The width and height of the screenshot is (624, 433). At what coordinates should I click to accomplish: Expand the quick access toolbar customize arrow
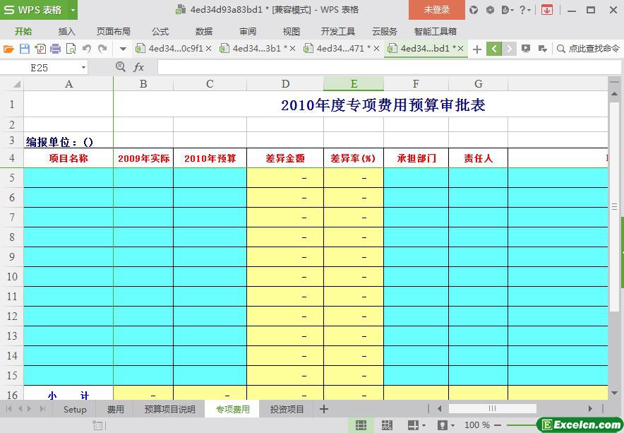[x=123, y=49]
